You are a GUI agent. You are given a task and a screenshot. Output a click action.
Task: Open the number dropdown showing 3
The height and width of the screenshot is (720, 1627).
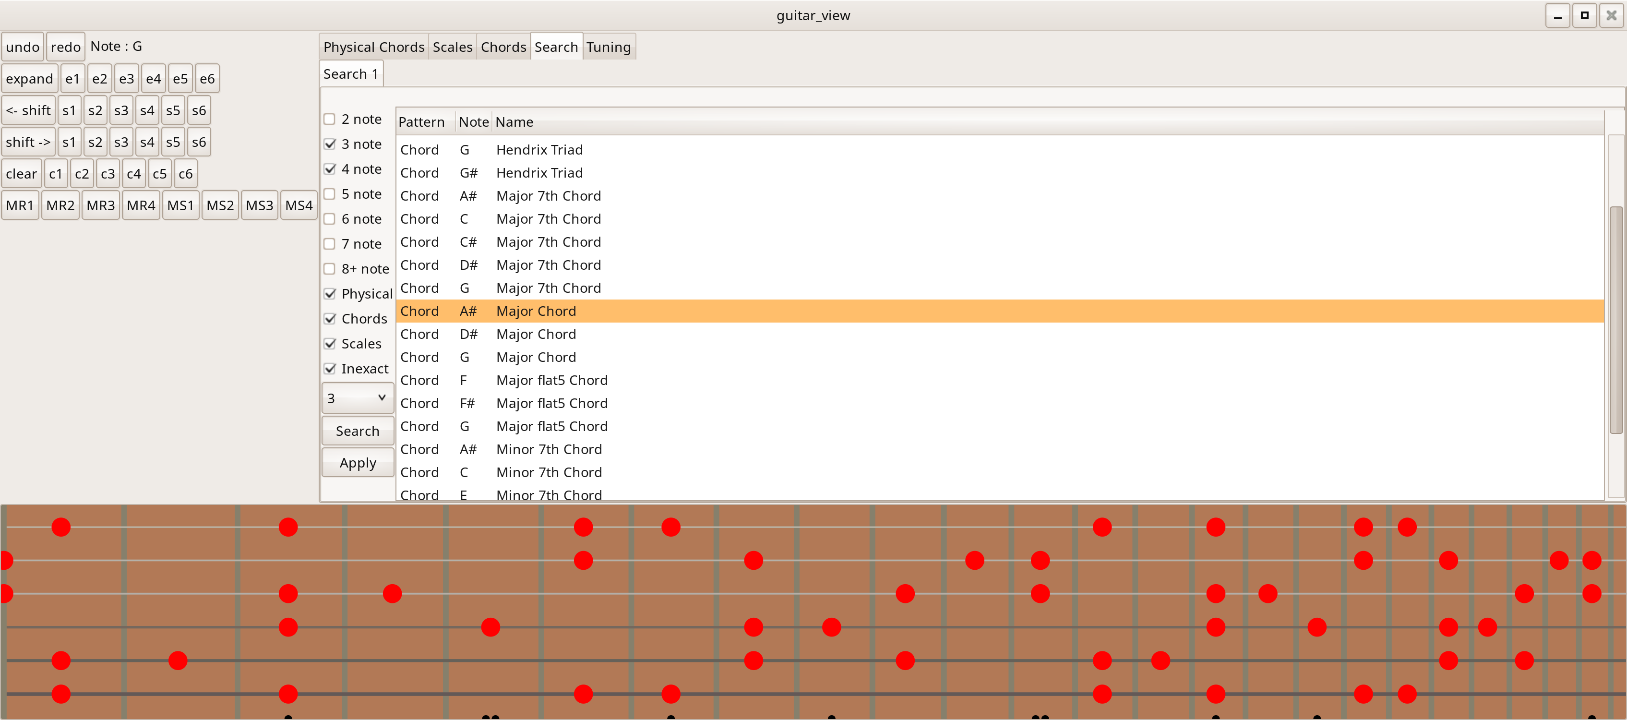(357, 397)
